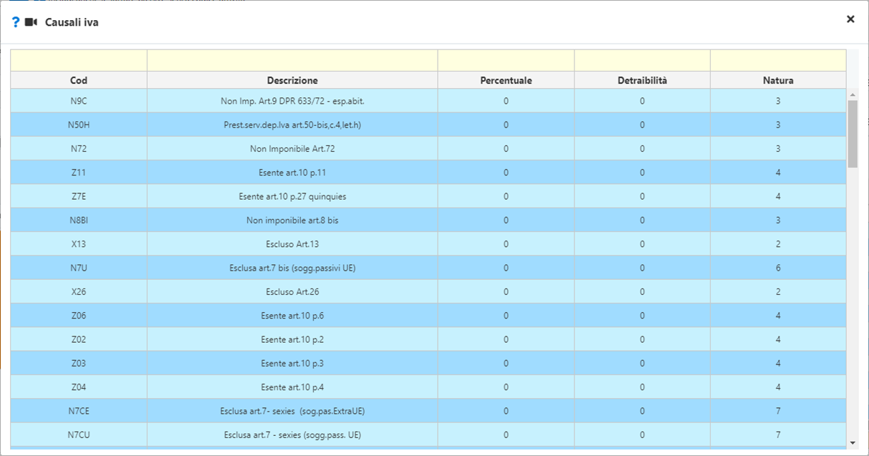Image resolution: width=869 pixels, height=456 pixels.
Task: Select the Z11 code cell
Action: (79, 173)
